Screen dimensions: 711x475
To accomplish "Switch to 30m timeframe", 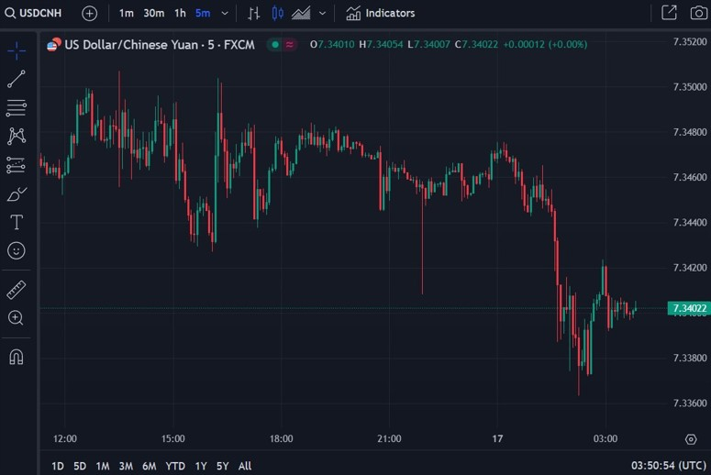I will click(x=154, y=13).
